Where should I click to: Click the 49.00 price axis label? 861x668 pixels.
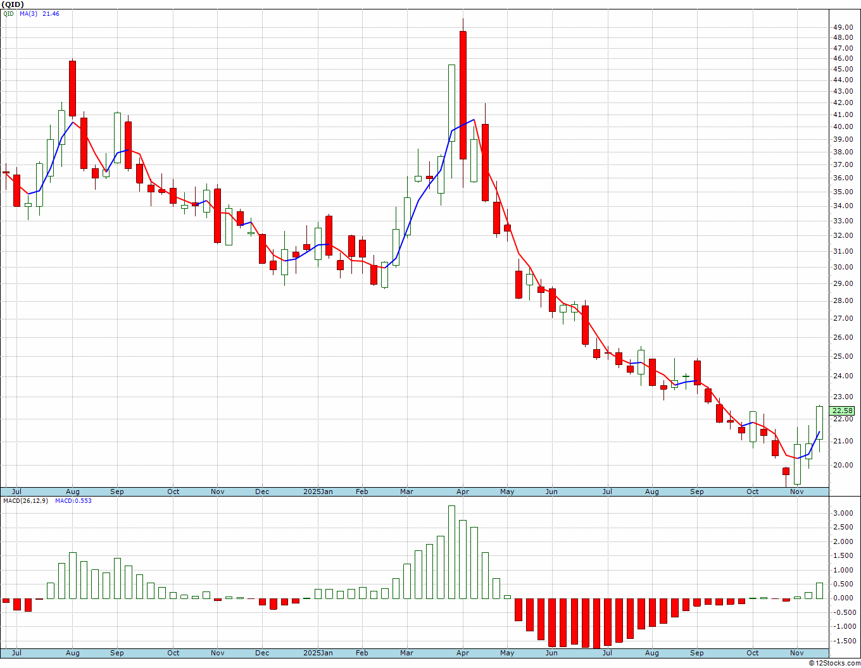[843, 27]
